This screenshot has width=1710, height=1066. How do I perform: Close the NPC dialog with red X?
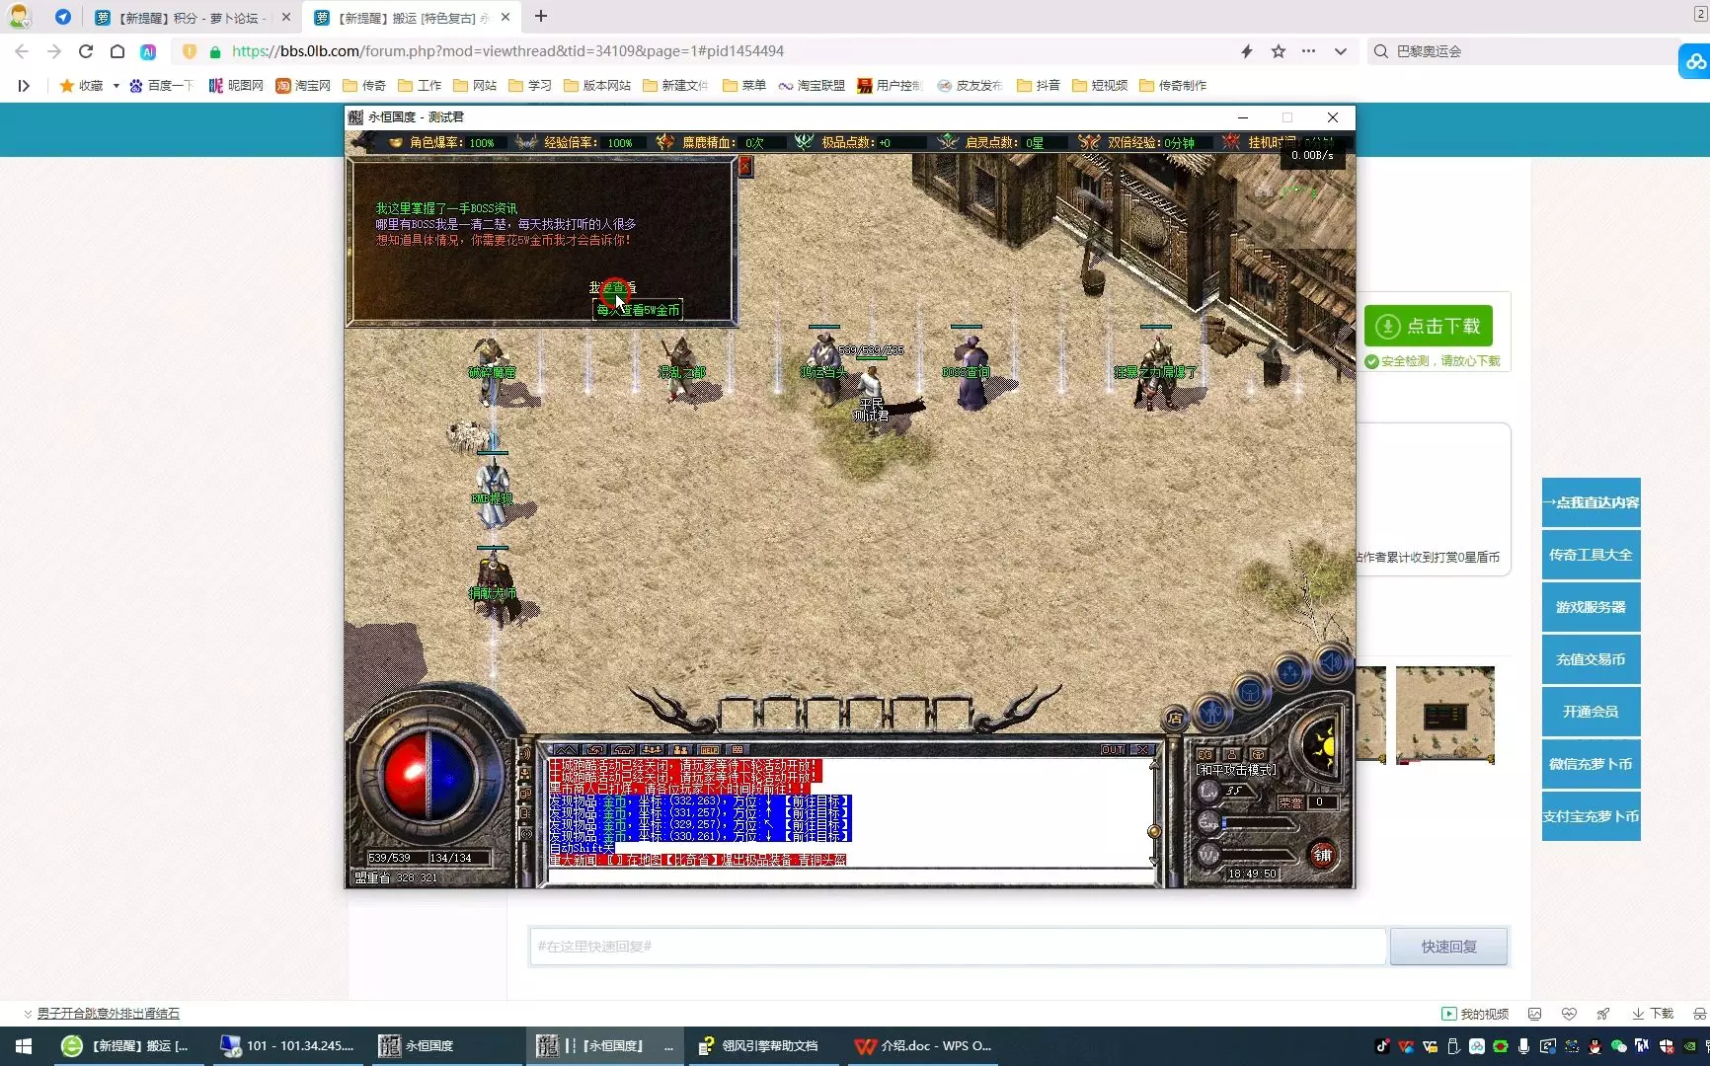pos(745,167)
